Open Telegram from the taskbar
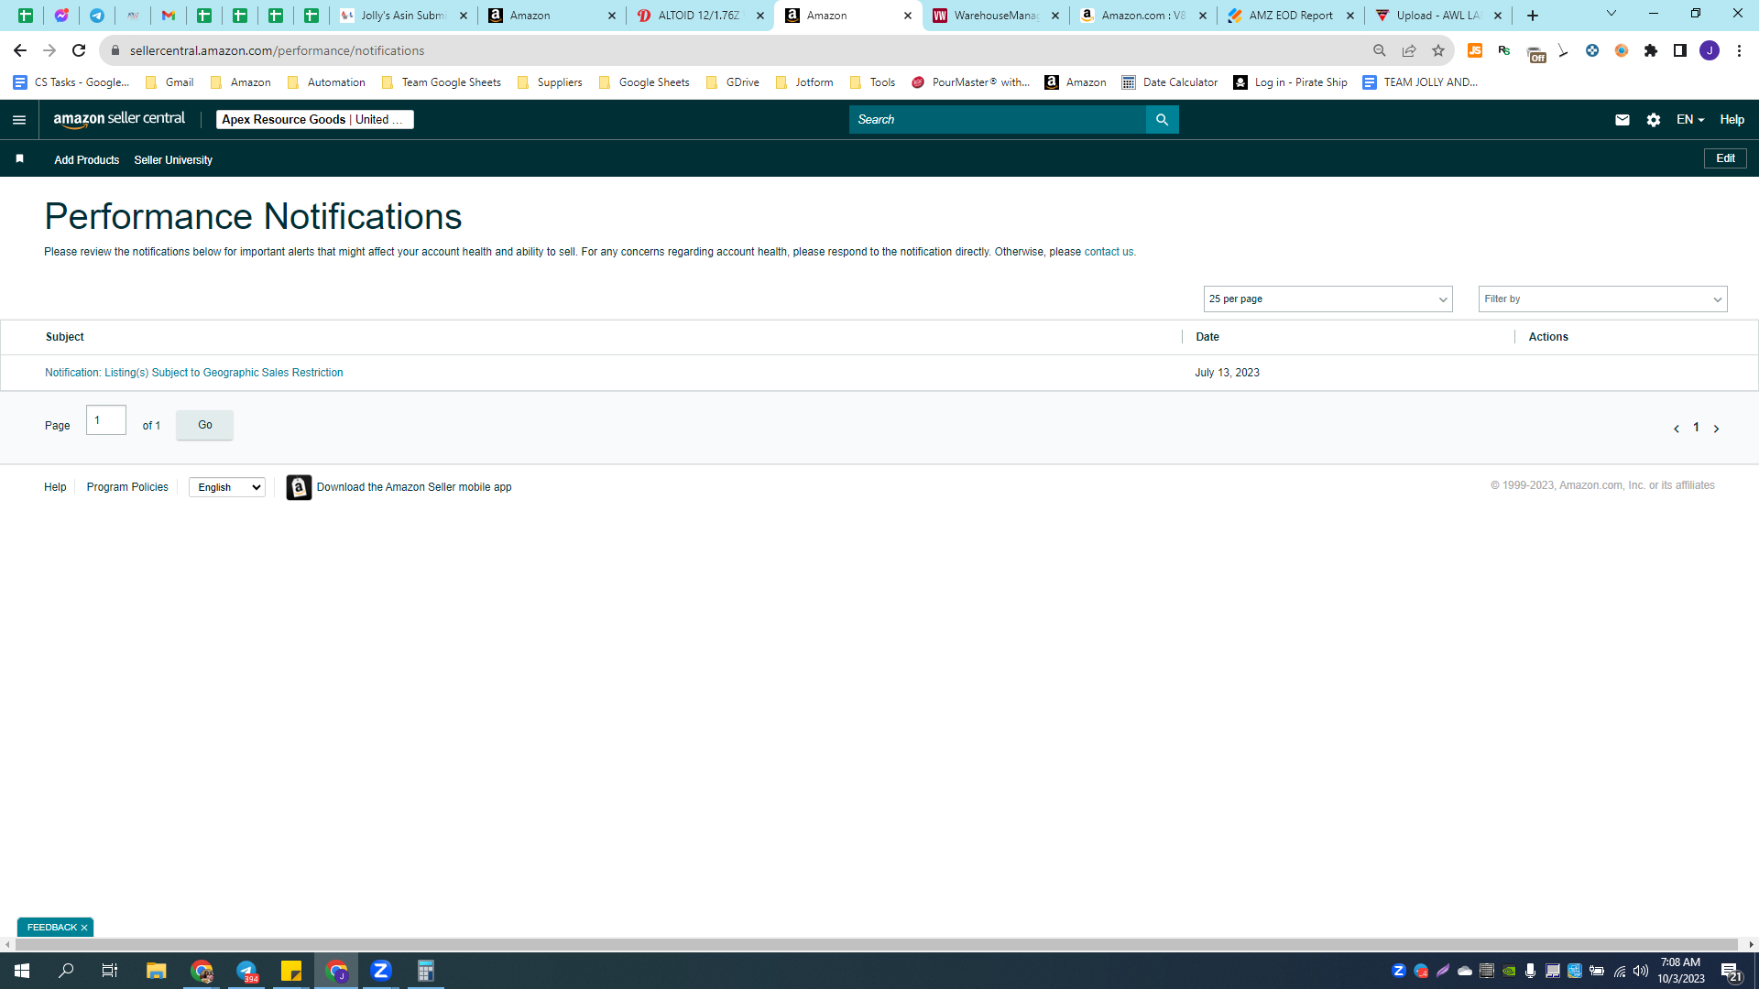This screenshot has width=1759, height=989. click(x=246, y=971)
